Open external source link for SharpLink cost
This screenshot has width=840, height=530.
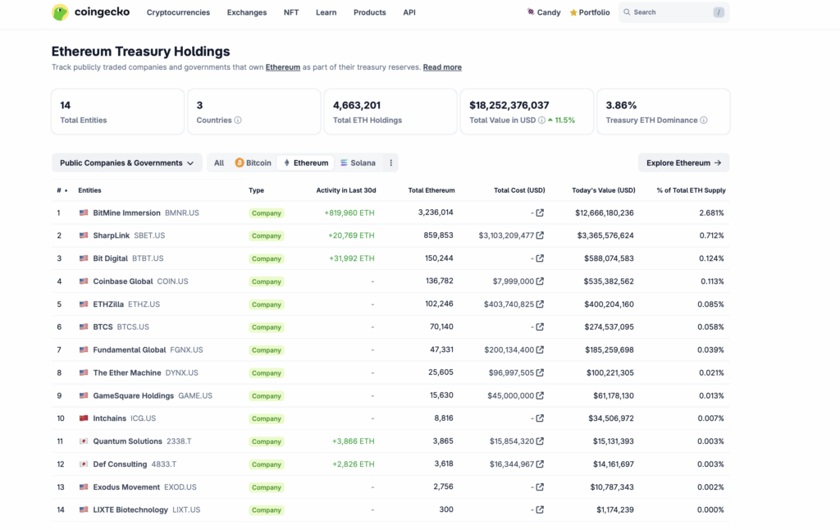(x=540, y=235)
